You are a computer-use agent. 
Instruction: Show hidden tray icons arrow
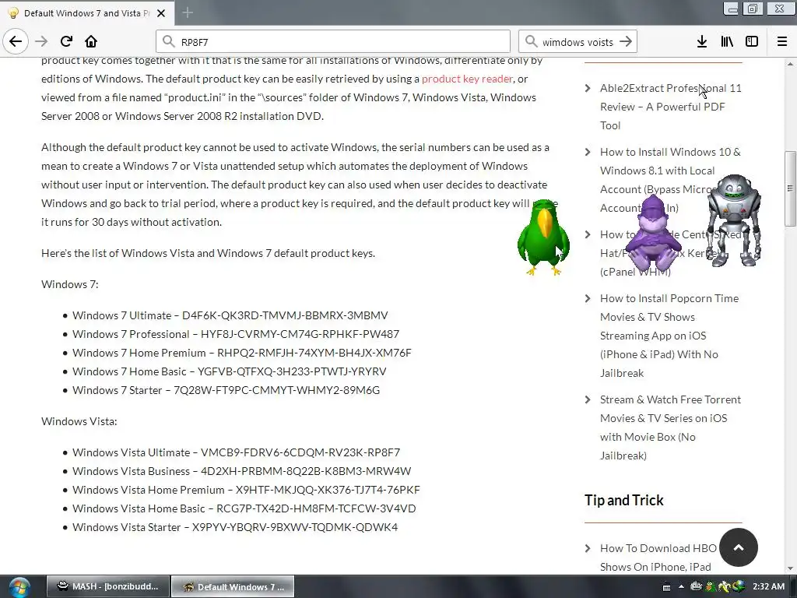click(x=681, y=587)
